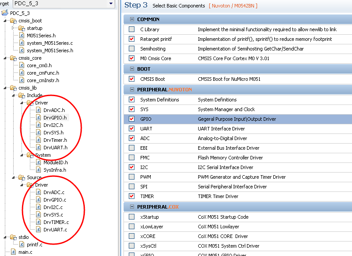Select DrvTIMER.c in the project tree
Image resolution: width=352 pixels, height=256 pixels.
pos(56,222)
